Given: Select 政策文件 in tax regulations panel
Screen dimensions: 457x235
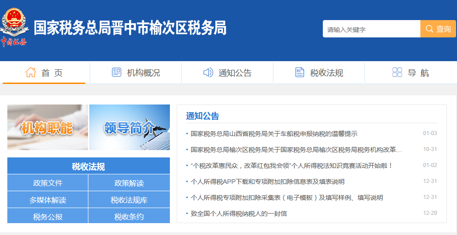Looking at the screenshot, I should pos(48,183).
